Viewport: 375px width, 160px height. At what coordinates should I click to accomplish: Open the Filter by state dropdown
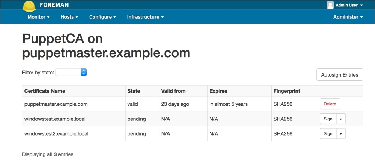tap(71, 72)
